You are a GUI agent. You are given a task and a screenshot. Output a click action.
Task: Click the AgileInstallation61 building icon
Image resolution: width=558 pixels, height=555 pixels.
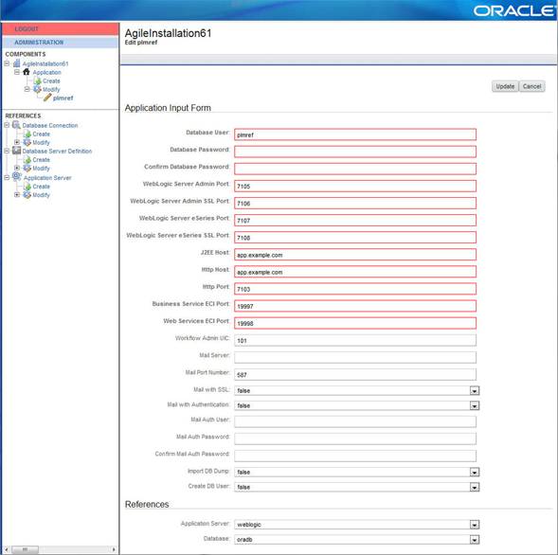(x=16, y=63)
